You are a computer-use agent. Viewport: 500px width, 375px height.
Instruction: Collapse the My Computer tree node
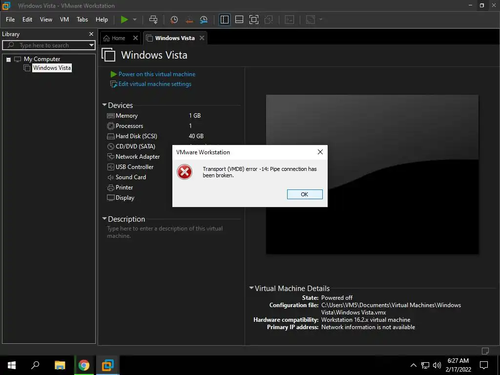pyautogui.click(x=9, y=59)
